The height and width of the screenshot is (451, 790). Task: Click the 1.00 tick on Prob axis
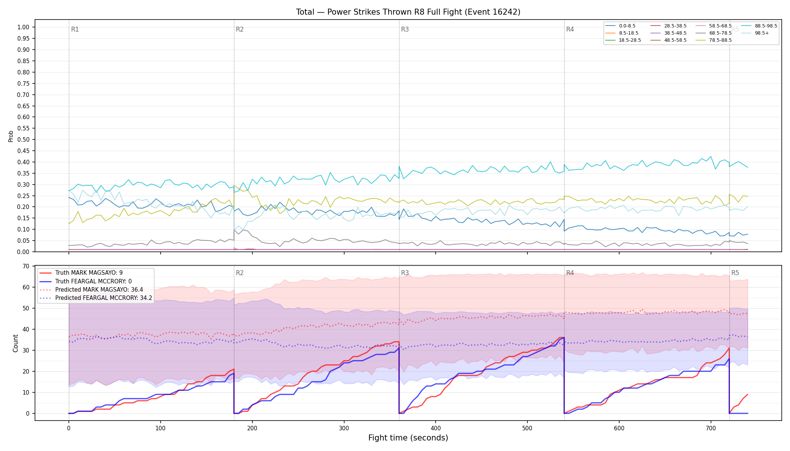[x=23, y=27]
